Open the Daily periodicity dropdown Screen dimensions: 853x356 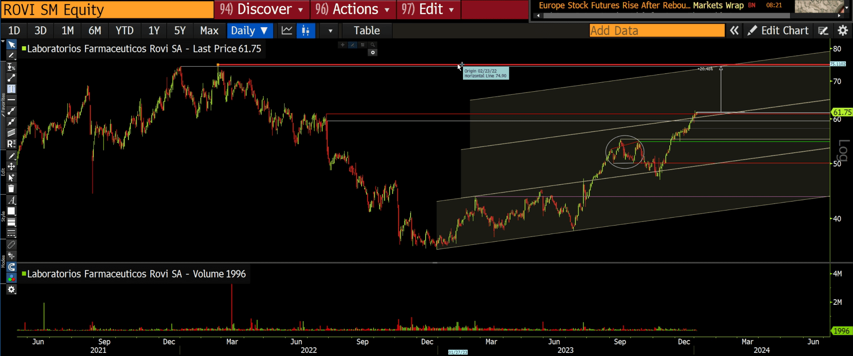249,31
